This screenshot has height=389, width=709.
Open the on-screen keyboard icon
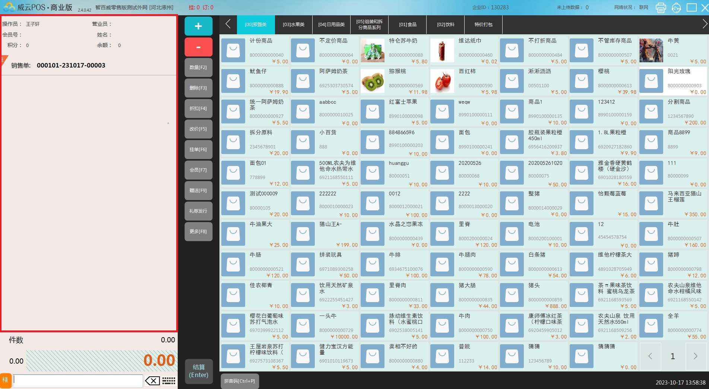tap(169, 381)
